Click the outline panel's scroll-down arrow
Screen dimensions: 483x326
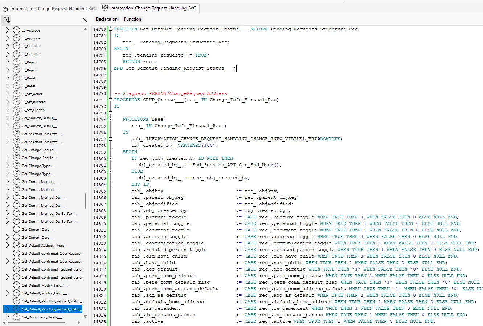pos(85,317)
